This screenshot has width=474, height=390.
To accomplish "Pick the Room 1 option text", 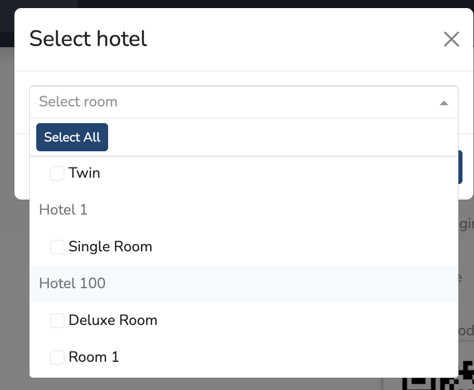I will point(93,357).
